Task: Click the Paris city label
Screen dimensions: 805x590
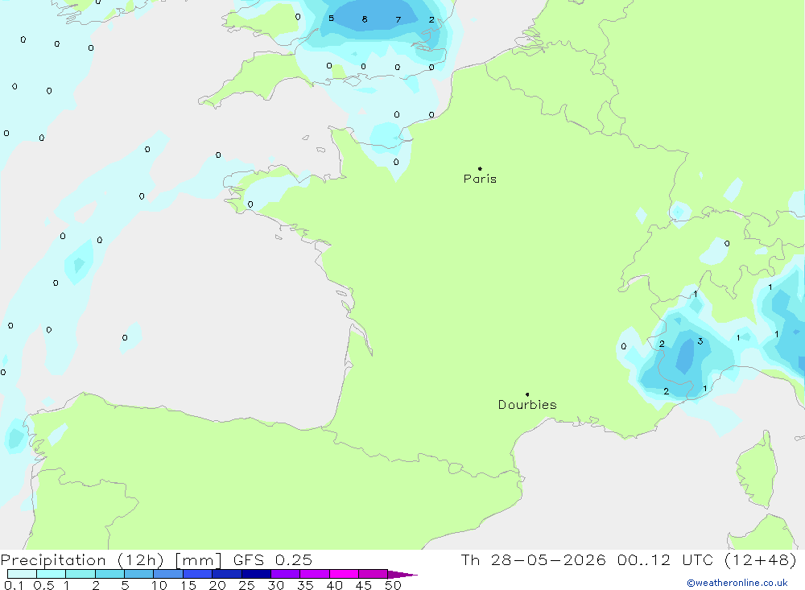Action: [480, 179]
